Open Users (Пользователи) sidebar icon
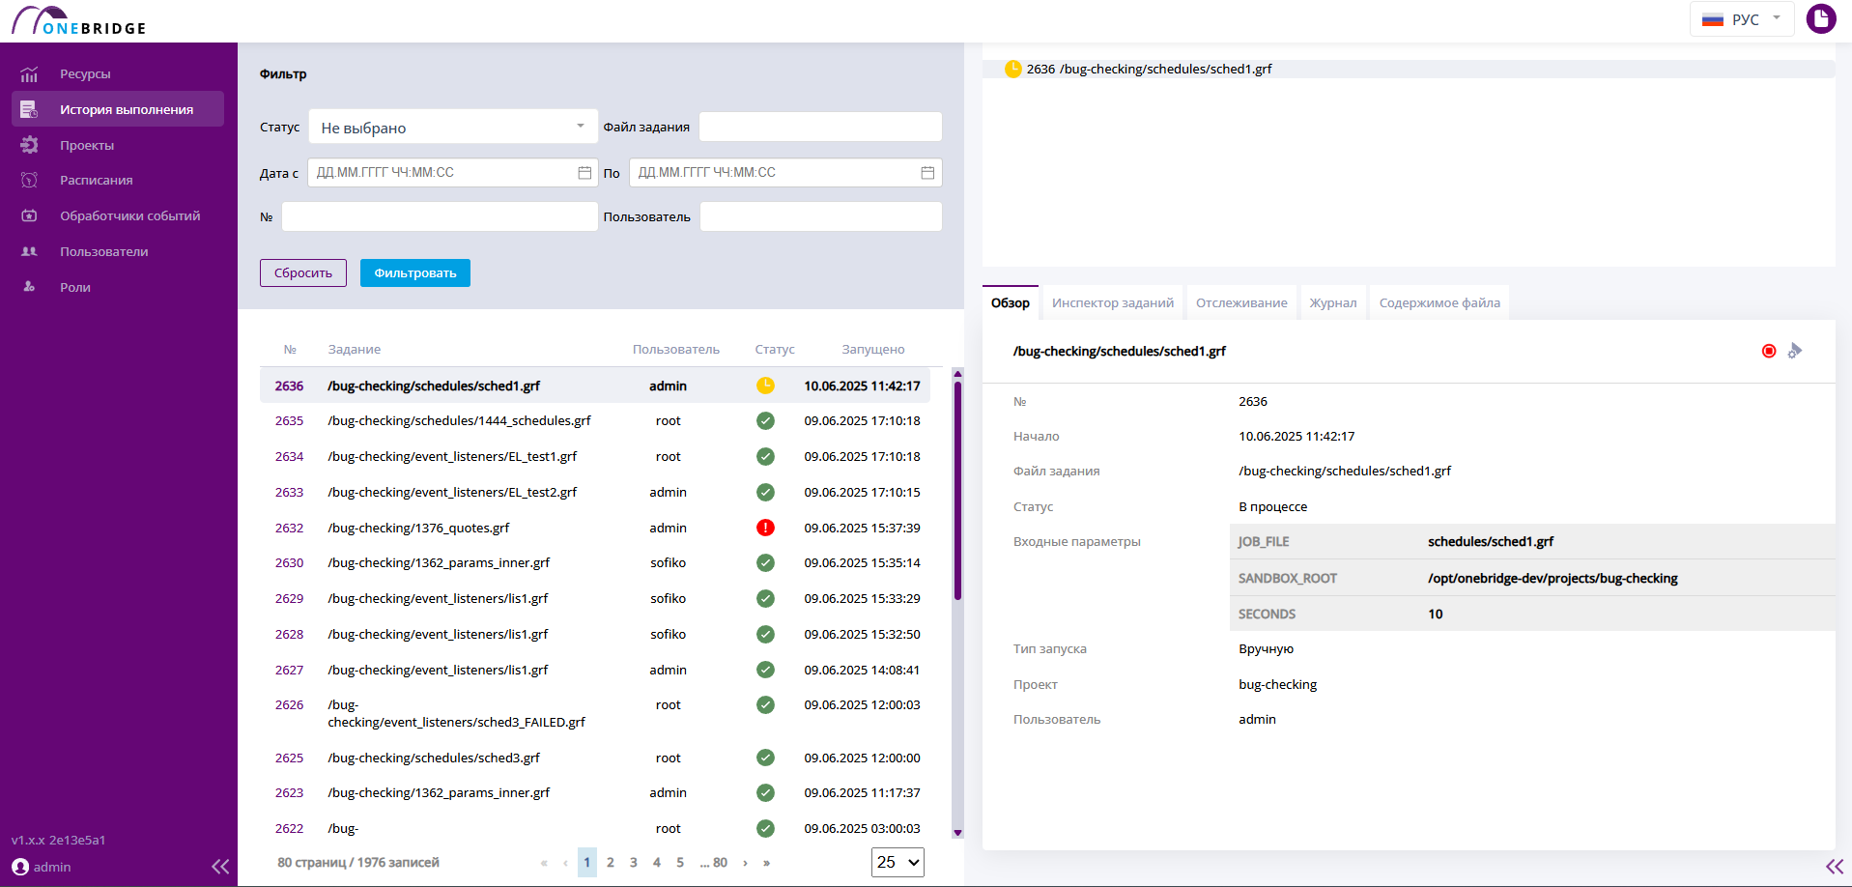Screen dimensions: 1852x887 pos(29,251)
